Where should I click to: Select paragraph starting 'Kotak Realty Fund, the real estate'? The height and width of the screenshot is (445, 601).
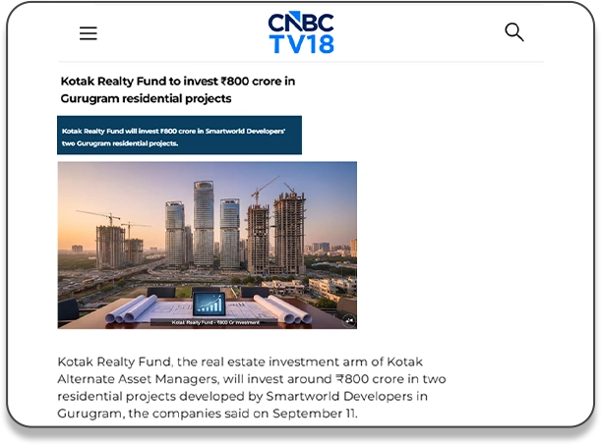click(x=252, y=387)
